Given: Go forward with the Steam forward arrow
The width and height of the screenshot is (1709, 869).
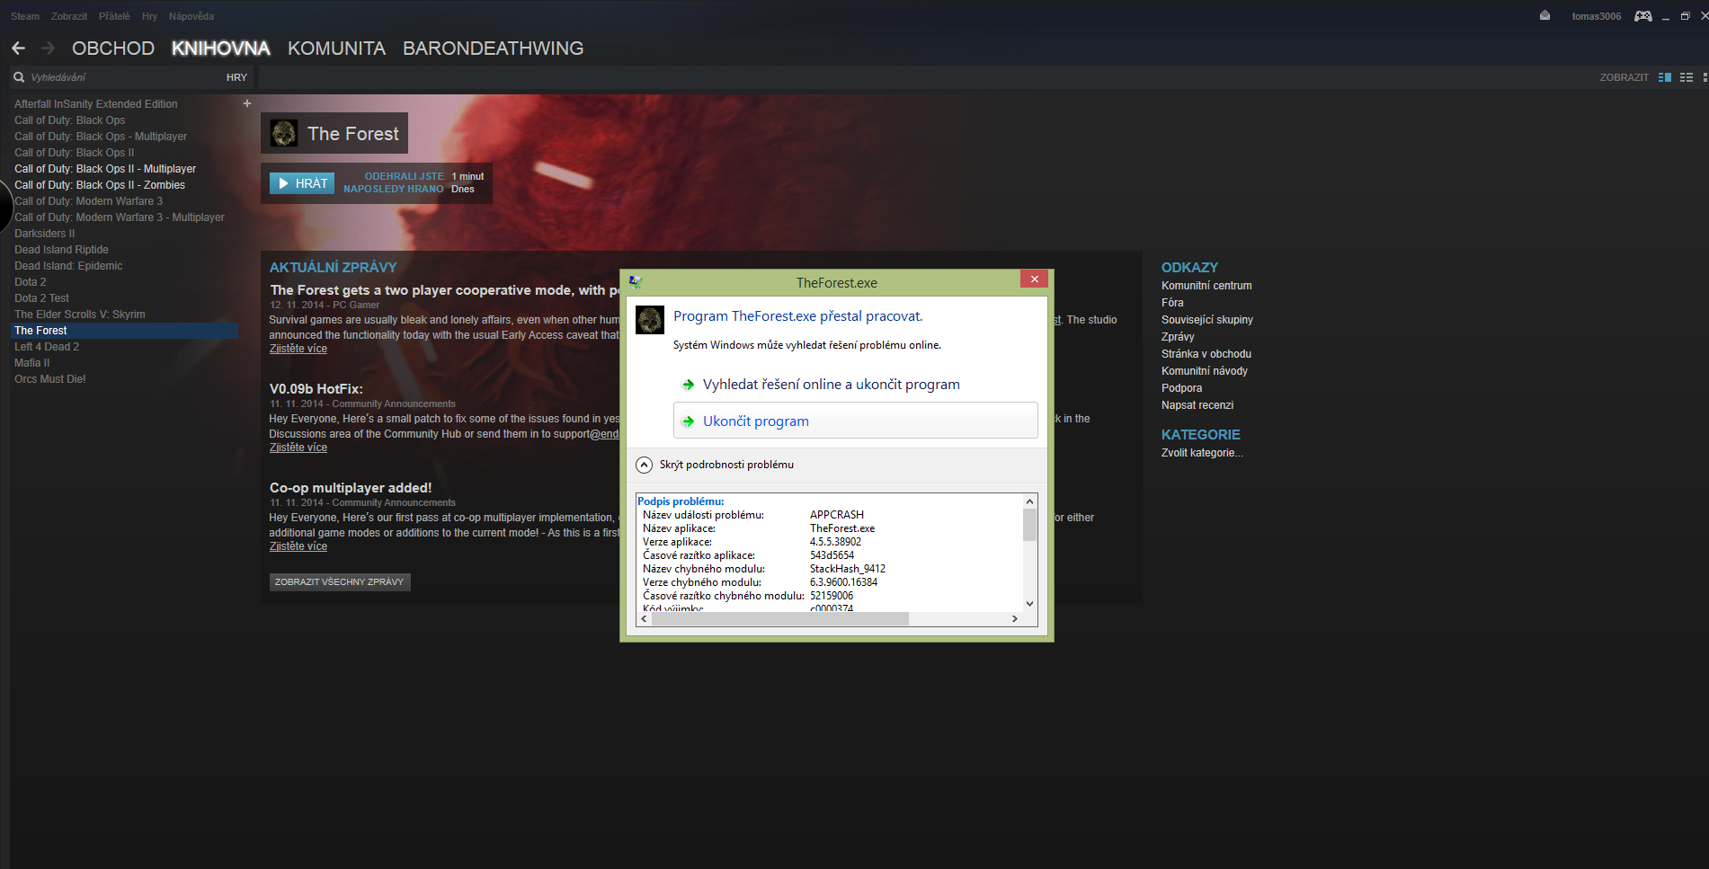Looking at the screenshot, I should [49, 49].
